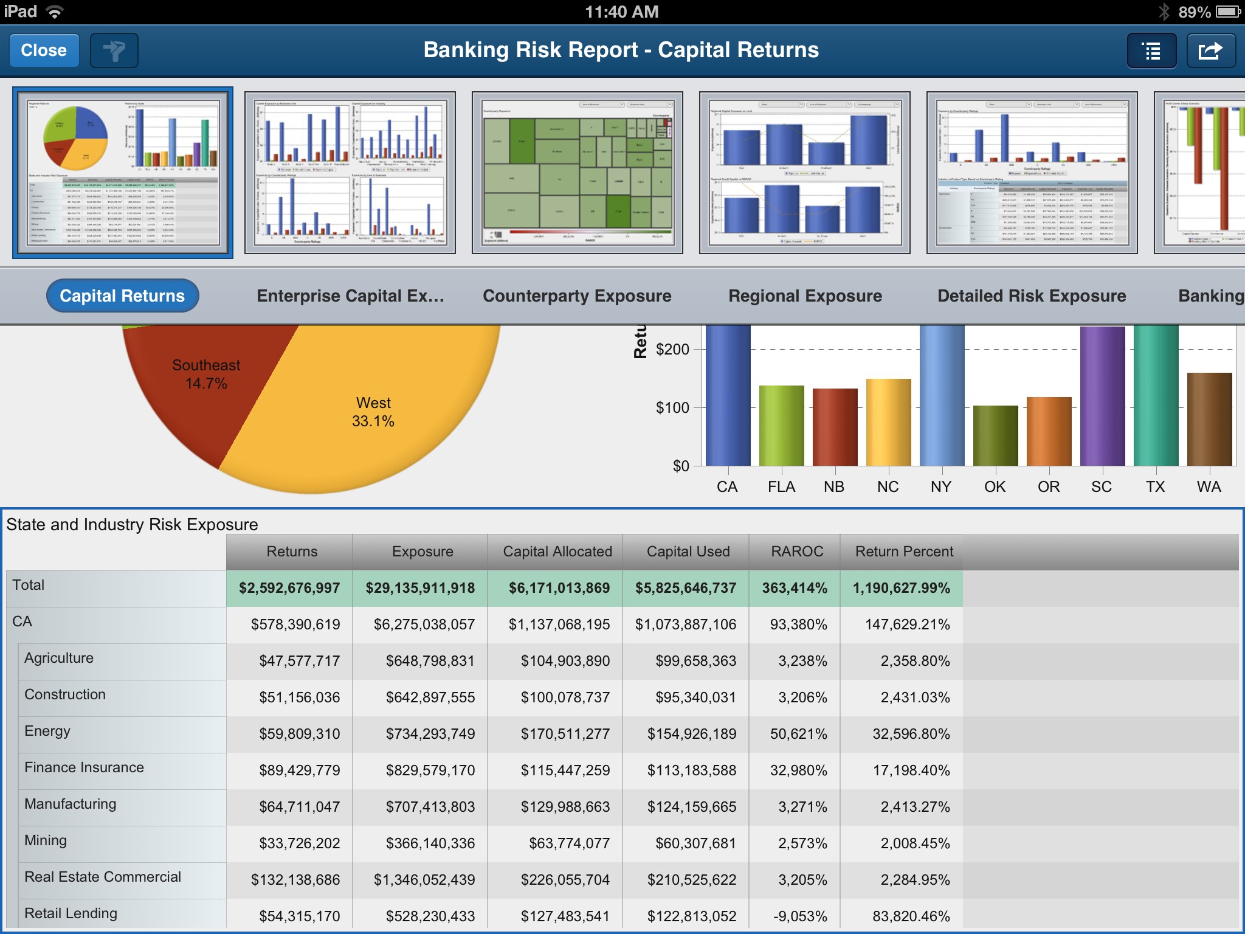Screen dimensions: 1245x934
Task: Open the table of contents icon
Action: click(1151, 50)
